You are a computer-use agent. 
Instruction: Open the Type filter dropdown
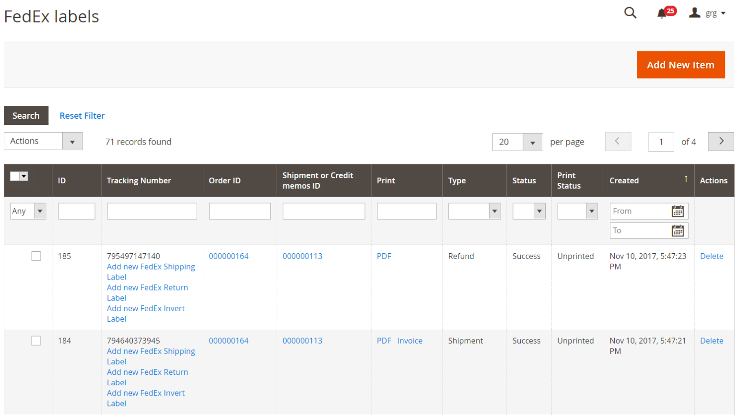pos(474,211)
